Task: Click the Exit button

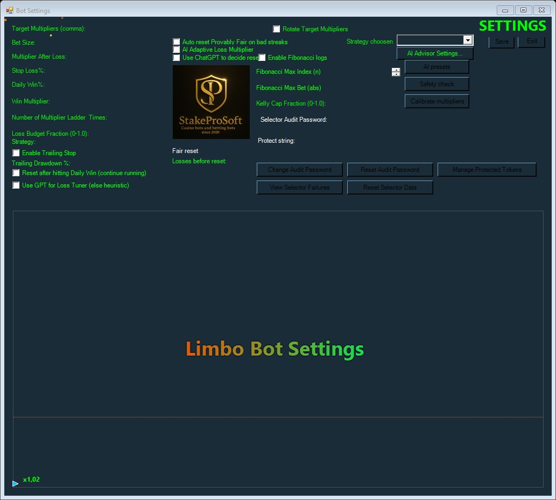Action: tap(532, 41)
